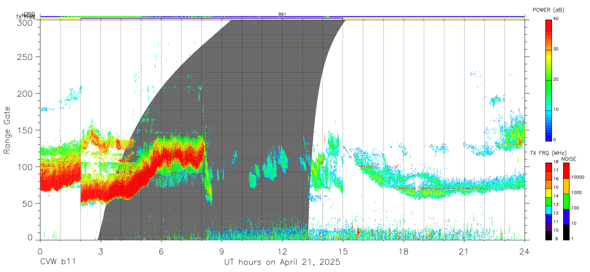The image size is (590, 272).
Task: Click the 9 tick on UT hours axis
Action: tap(221, 251)
